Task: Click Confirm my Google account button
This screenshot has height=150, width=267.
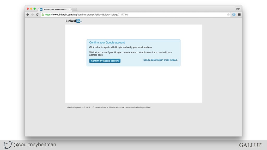Action: 105,61
